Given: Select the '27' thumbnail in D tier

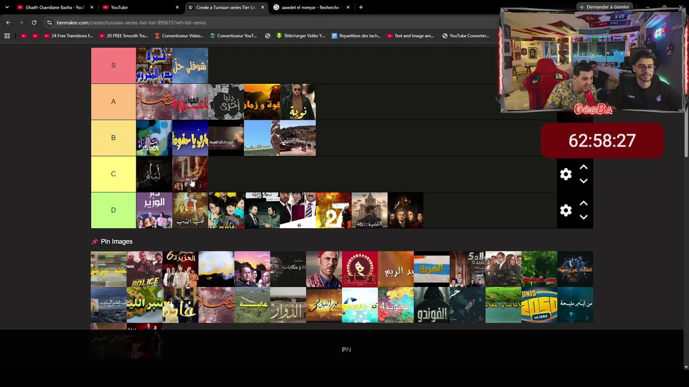Looking at the screenshot, I should pos(334,210).
